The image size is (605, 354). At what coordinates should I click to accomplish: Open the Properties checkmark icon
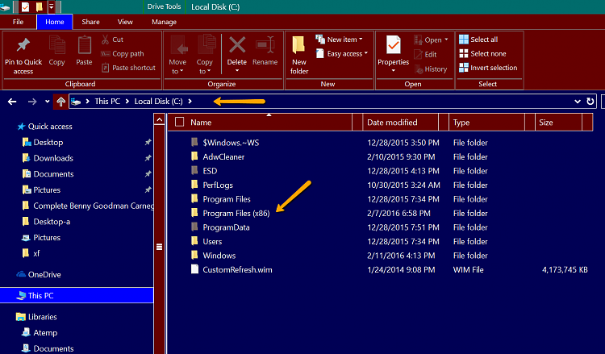[394, 45]
